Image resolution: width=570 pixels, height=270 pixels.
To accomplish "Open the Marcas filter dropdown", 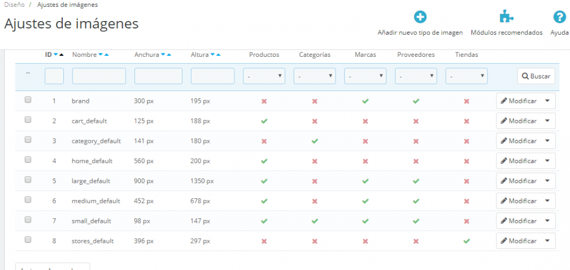I will [x=365, y=76].
